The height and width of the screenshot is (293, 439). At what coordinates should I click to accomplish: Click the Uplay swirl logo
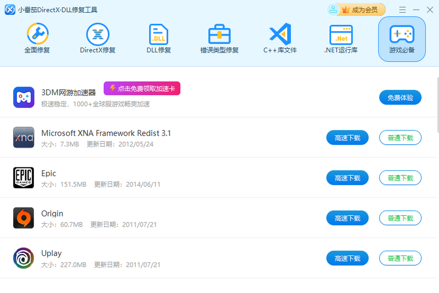[x=23, y=258]
